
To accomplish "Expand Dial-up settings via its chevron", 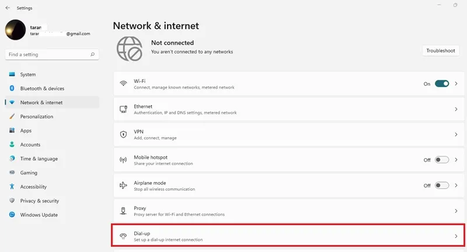I will [x=456, y=236].
